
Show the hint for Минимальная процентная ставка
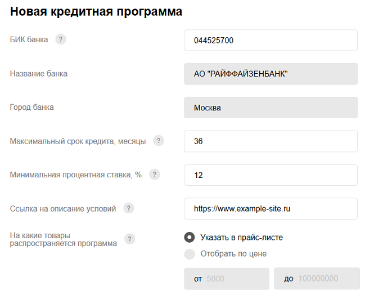[x=154, y=175]
